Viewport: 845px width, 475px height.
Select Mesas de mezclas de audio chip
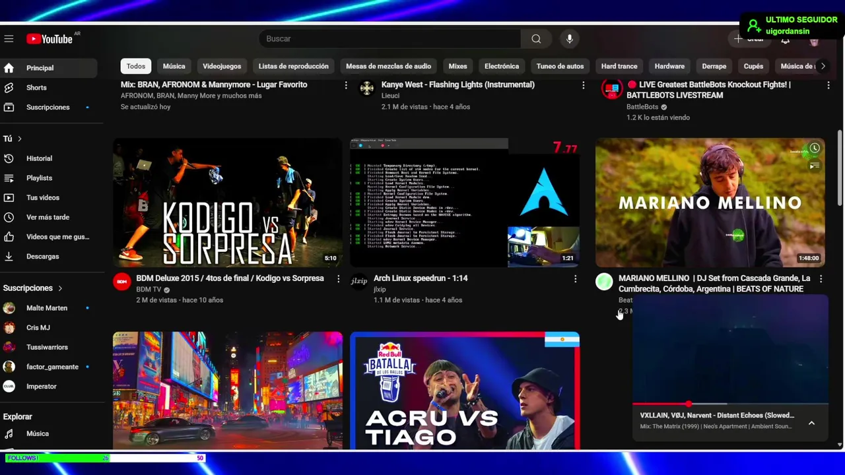[x=388, y=66]
